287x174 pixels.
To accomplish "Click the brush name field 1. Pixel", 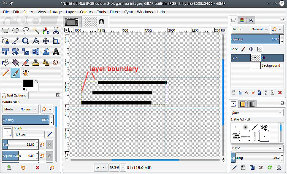I will pyautogui.click(x=29, y=134).
